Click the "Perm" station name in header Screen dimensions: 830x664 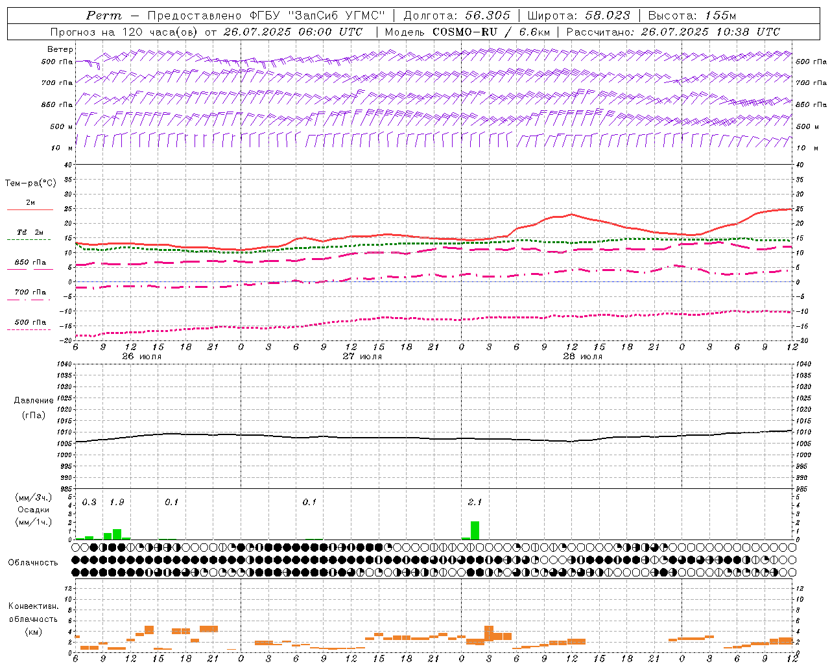click(x=104, y=16)
